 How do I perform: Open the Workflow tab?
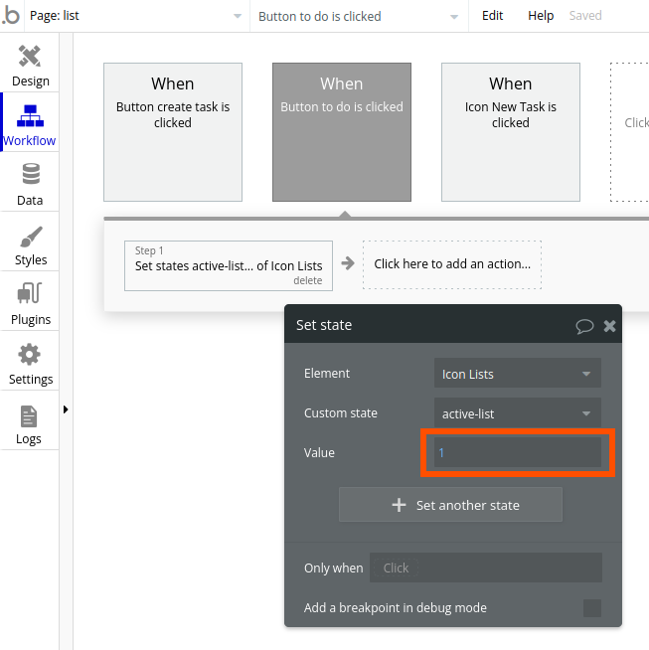click(30, 122)
